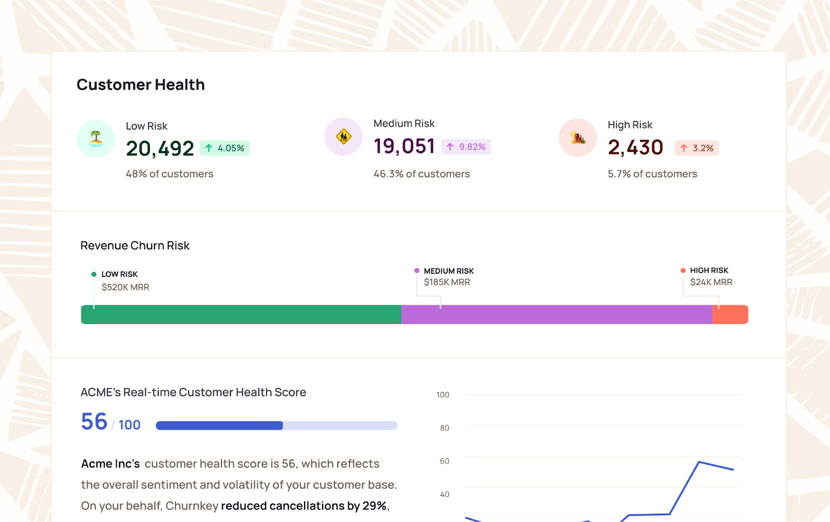Click the Medium Risk count 19,051

pyautogui.click(x=404, y=147)
